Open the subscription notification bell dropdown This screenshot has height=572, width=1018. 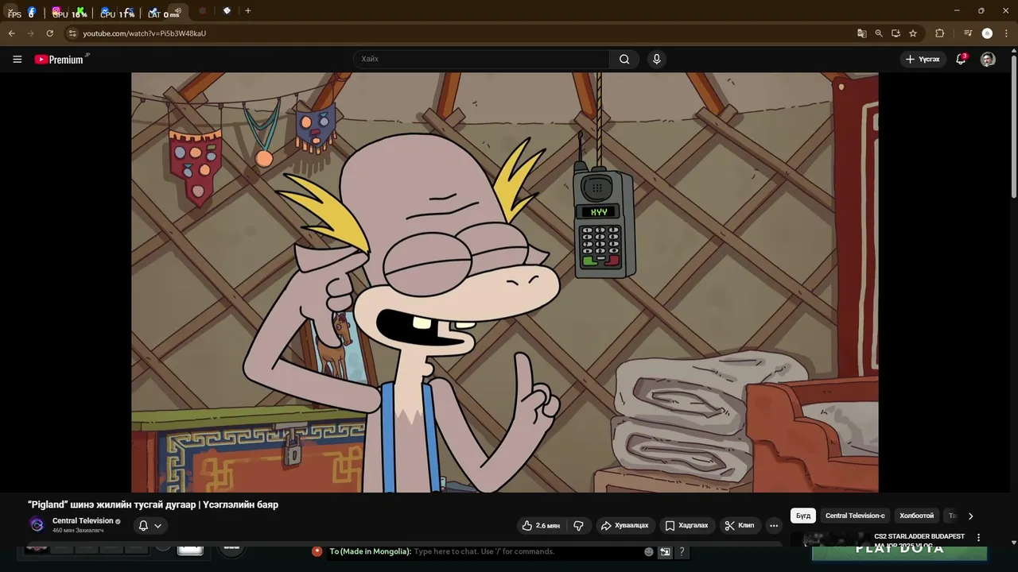coord(150,525)
